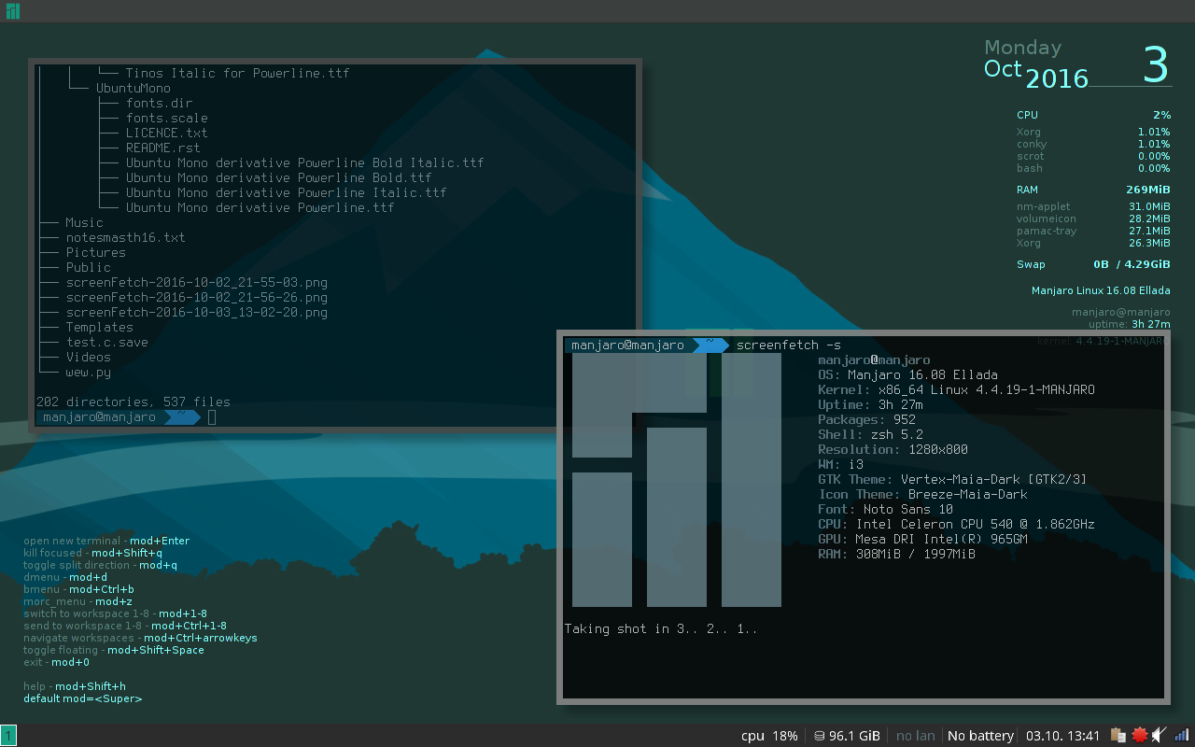1195x747 pixels.
Task: Click the Manjaro logo in top bar
Action: [x=12, y=11]
